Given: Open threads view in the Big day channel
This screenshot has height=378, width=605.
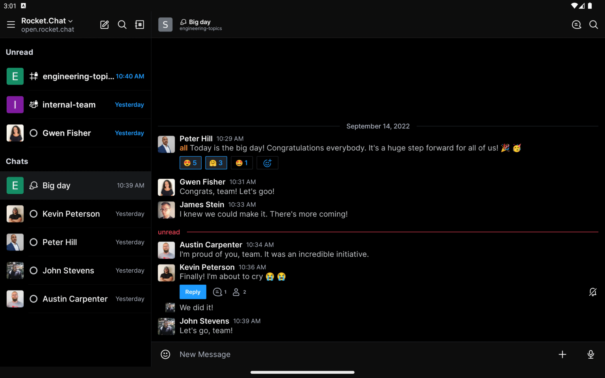Looking at the screenshot, I should point(576,24).
